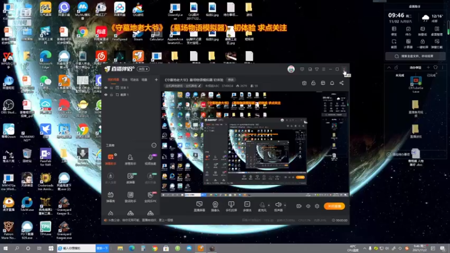Image resolution: width=450 pixels, height=253 pixels.
Task: Open 待办 todo in desktop assistant
Action: 408,31
